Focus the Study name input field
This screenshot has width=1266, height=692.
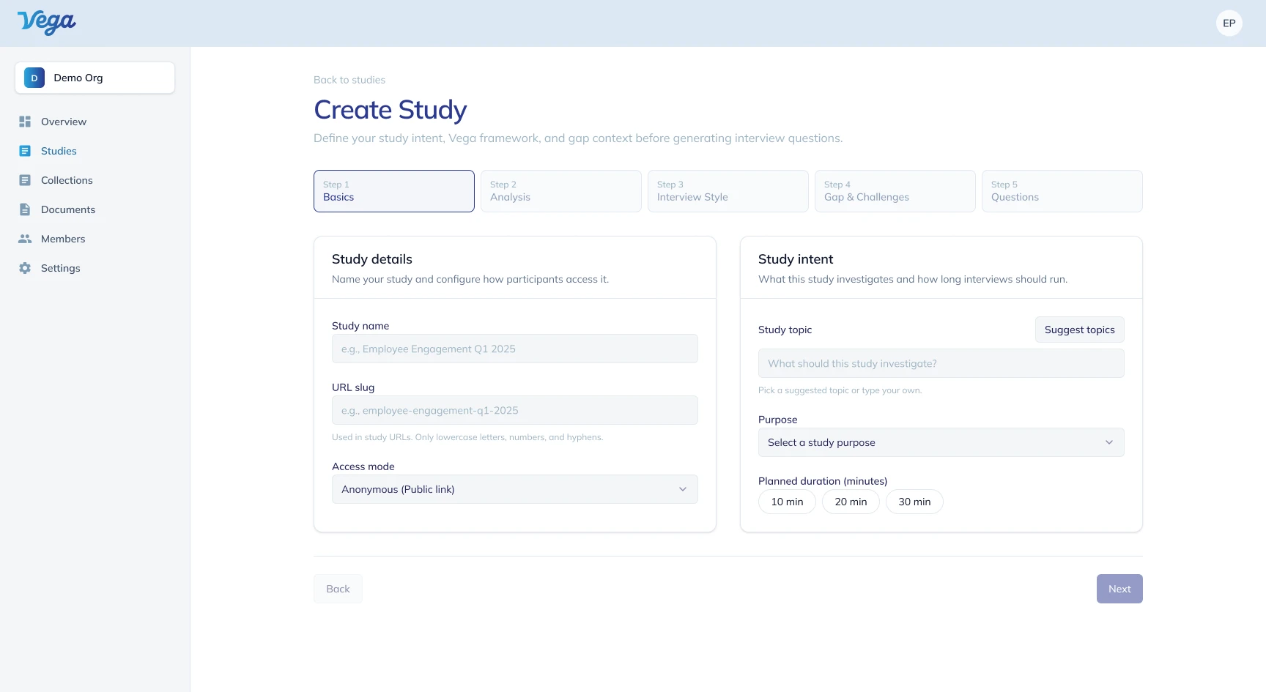click(515, 349)
